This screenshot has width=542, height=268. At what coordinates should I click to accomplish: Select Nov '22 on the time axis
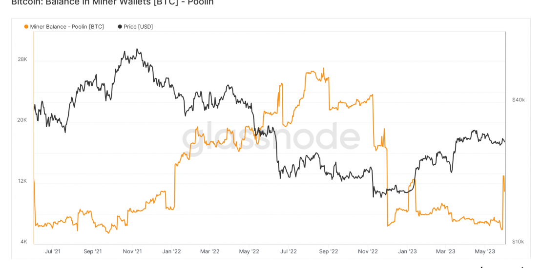[x=368, y=251]
